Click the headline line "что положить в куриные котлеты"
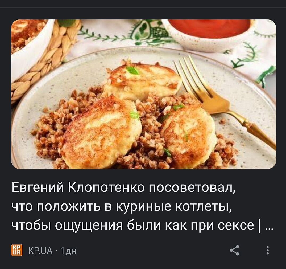This screenshot has height=269, width=286. [x=122, y=206]
